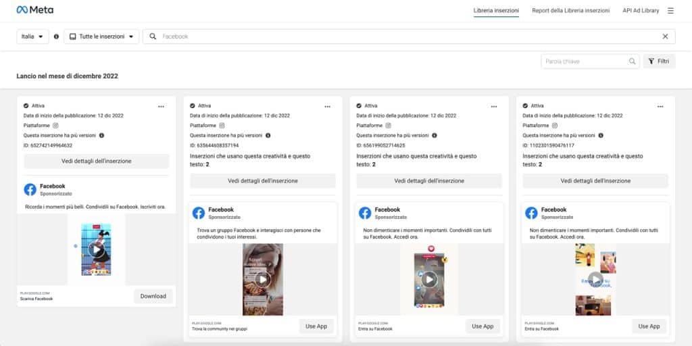Click Instagram platform icon on ad 656199052714625
Screen dimensions: 692x346
pos(389,125)
